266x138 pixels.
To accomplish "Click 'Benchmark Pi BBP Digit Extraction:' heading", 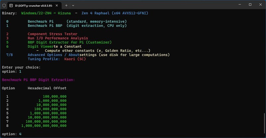I will coord(39,80).
